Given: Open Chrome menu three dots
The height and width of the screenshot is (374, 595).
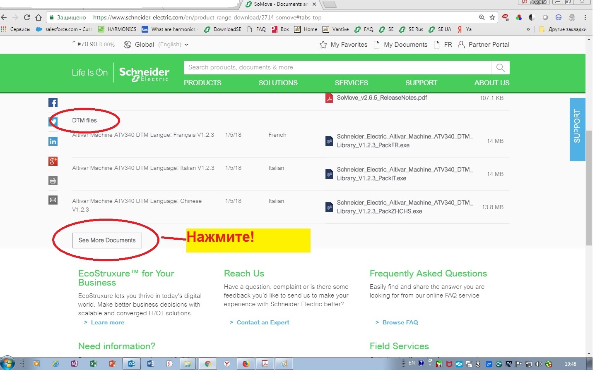Looking at the screenshot, I should [x=585, y=17].
